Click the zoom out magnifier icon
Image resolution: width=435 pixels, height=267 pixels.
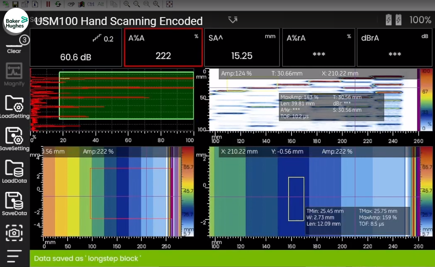point(136,4)
